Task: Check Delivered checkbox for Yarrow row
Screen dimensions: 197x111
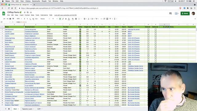Action: pos(156,44)
